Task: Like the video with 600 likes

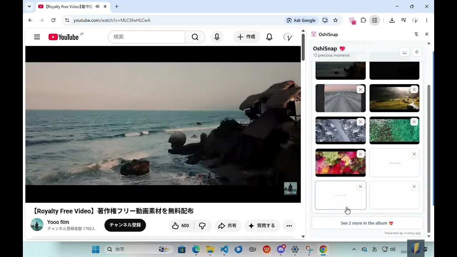Action: pyautogui.click(x=181, y=226)
